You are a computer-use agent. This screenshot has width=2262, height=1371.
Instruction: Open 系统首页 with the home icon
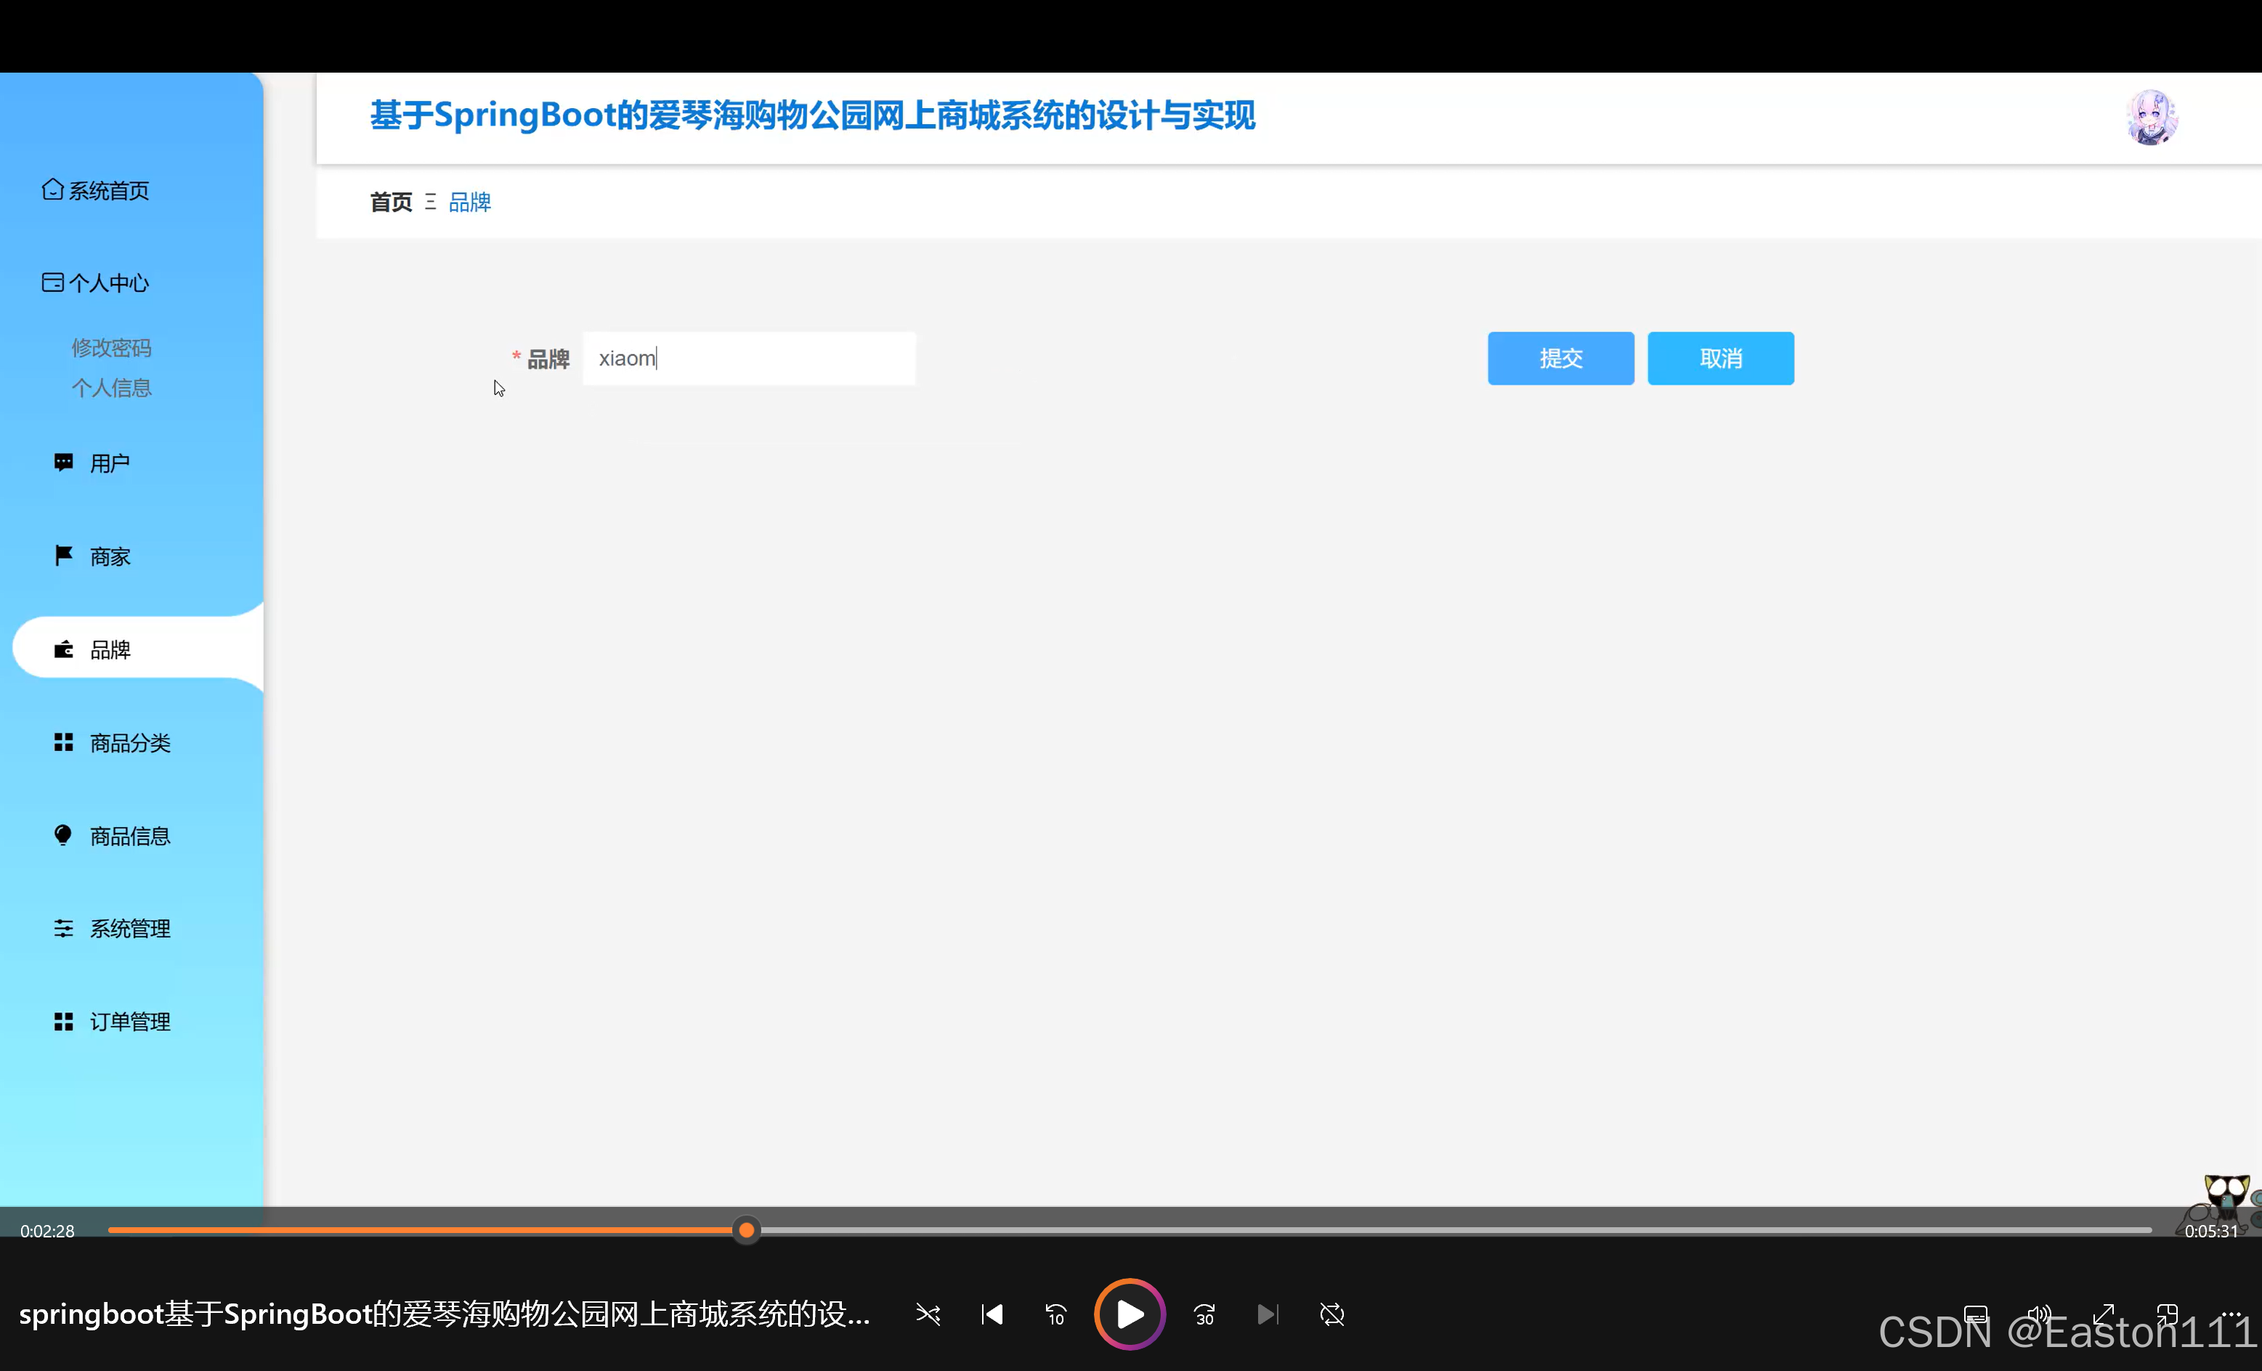click(x=95, y=190)
